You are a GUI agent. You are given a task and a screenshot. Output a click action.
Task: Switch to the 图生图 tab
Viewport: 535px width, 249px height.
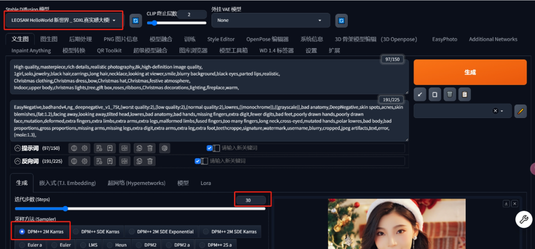49,39
